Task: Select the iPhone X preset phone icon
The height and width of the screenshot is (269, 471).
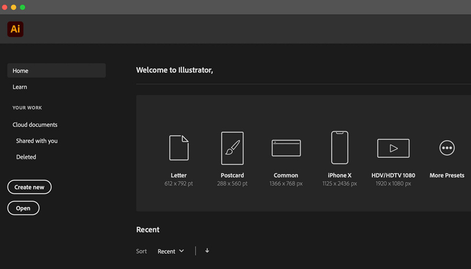Action: click(x=340, y=147)
